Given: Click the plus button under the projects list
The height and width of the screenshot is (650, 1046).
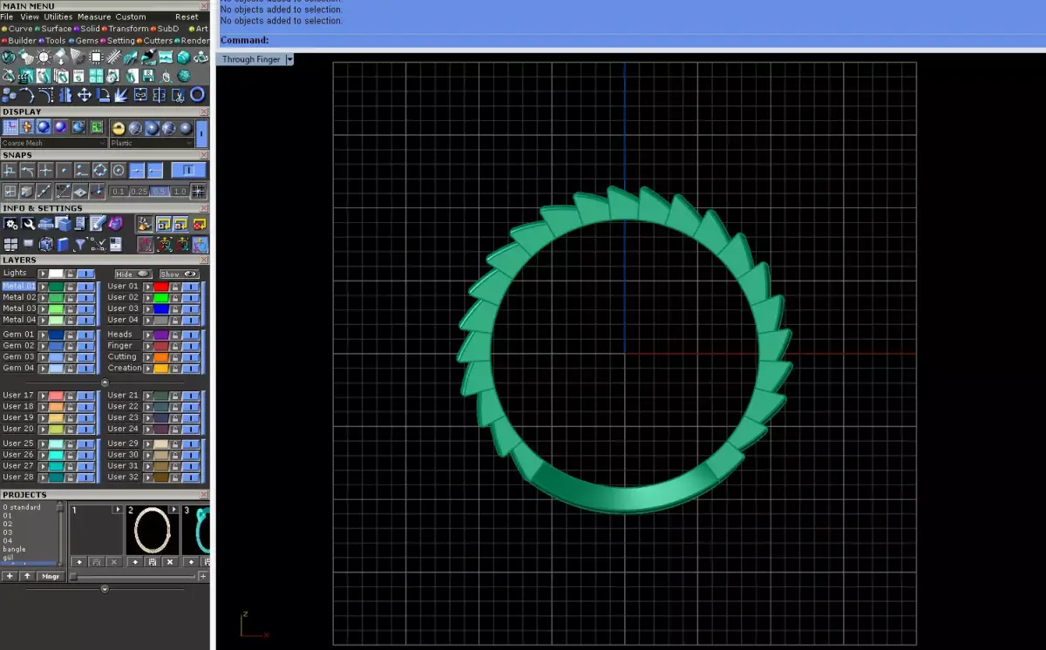Looking at the screenshot, I should pyautogui.click(x=10, y=576).
